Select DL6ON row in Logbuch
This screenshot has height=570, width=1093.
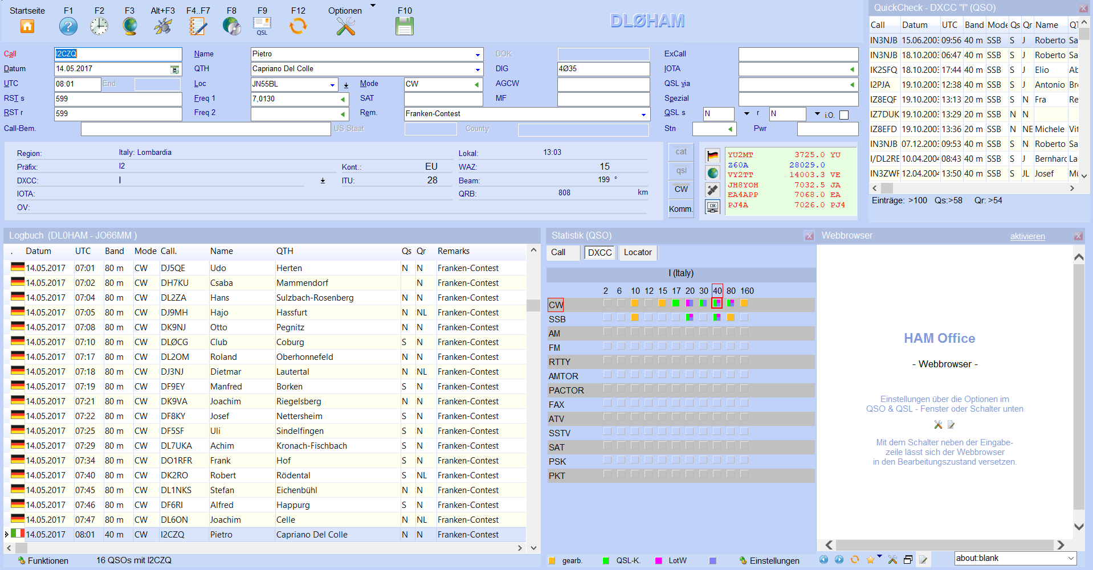264,520
